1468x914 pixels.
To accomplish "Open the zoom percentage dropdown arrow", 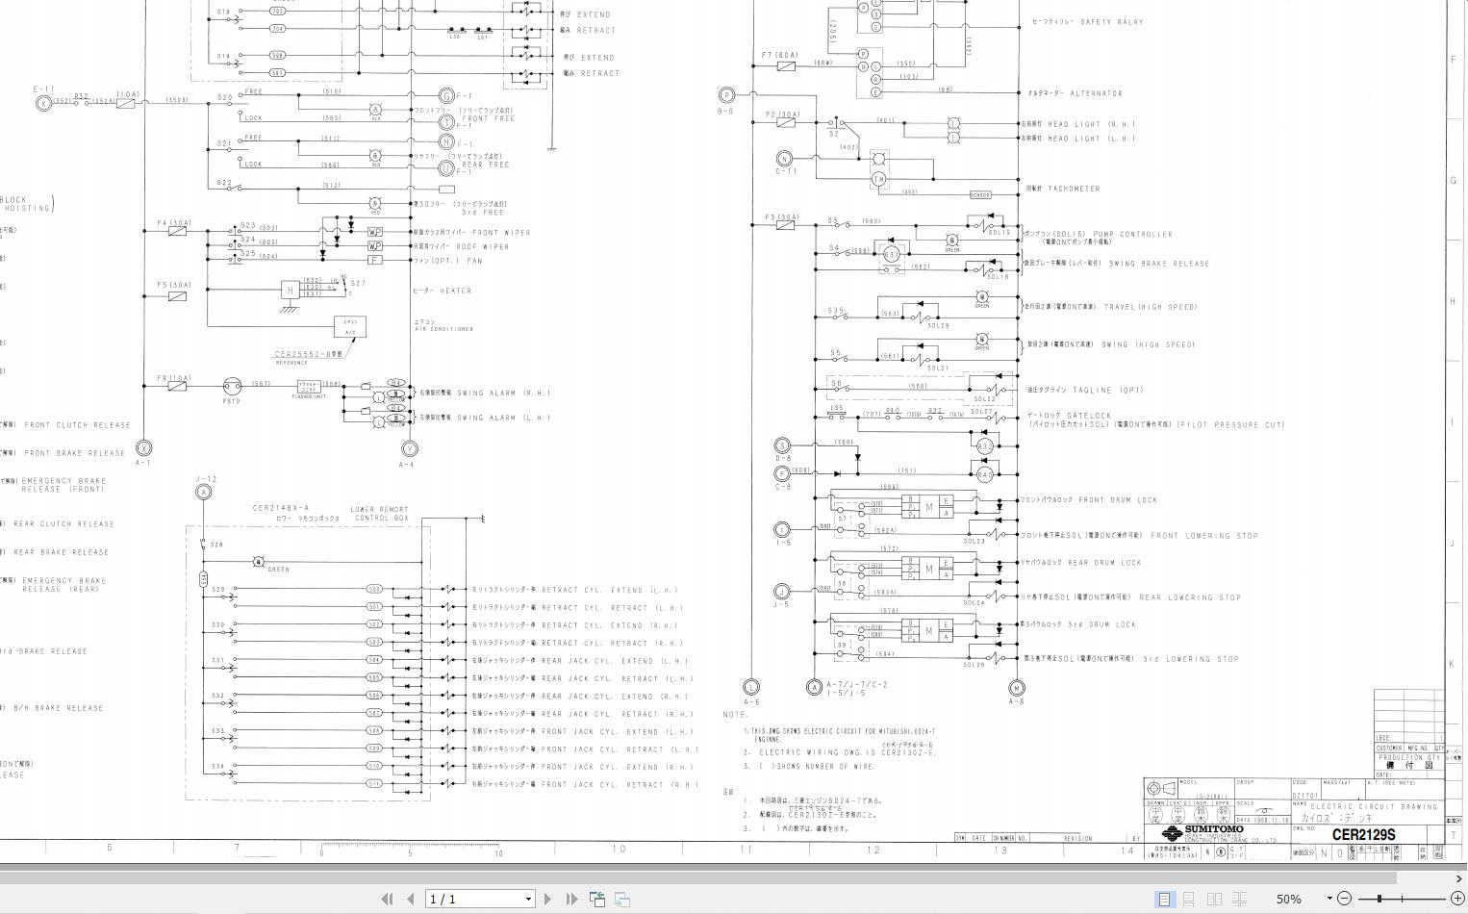I will coord(1329,899).
